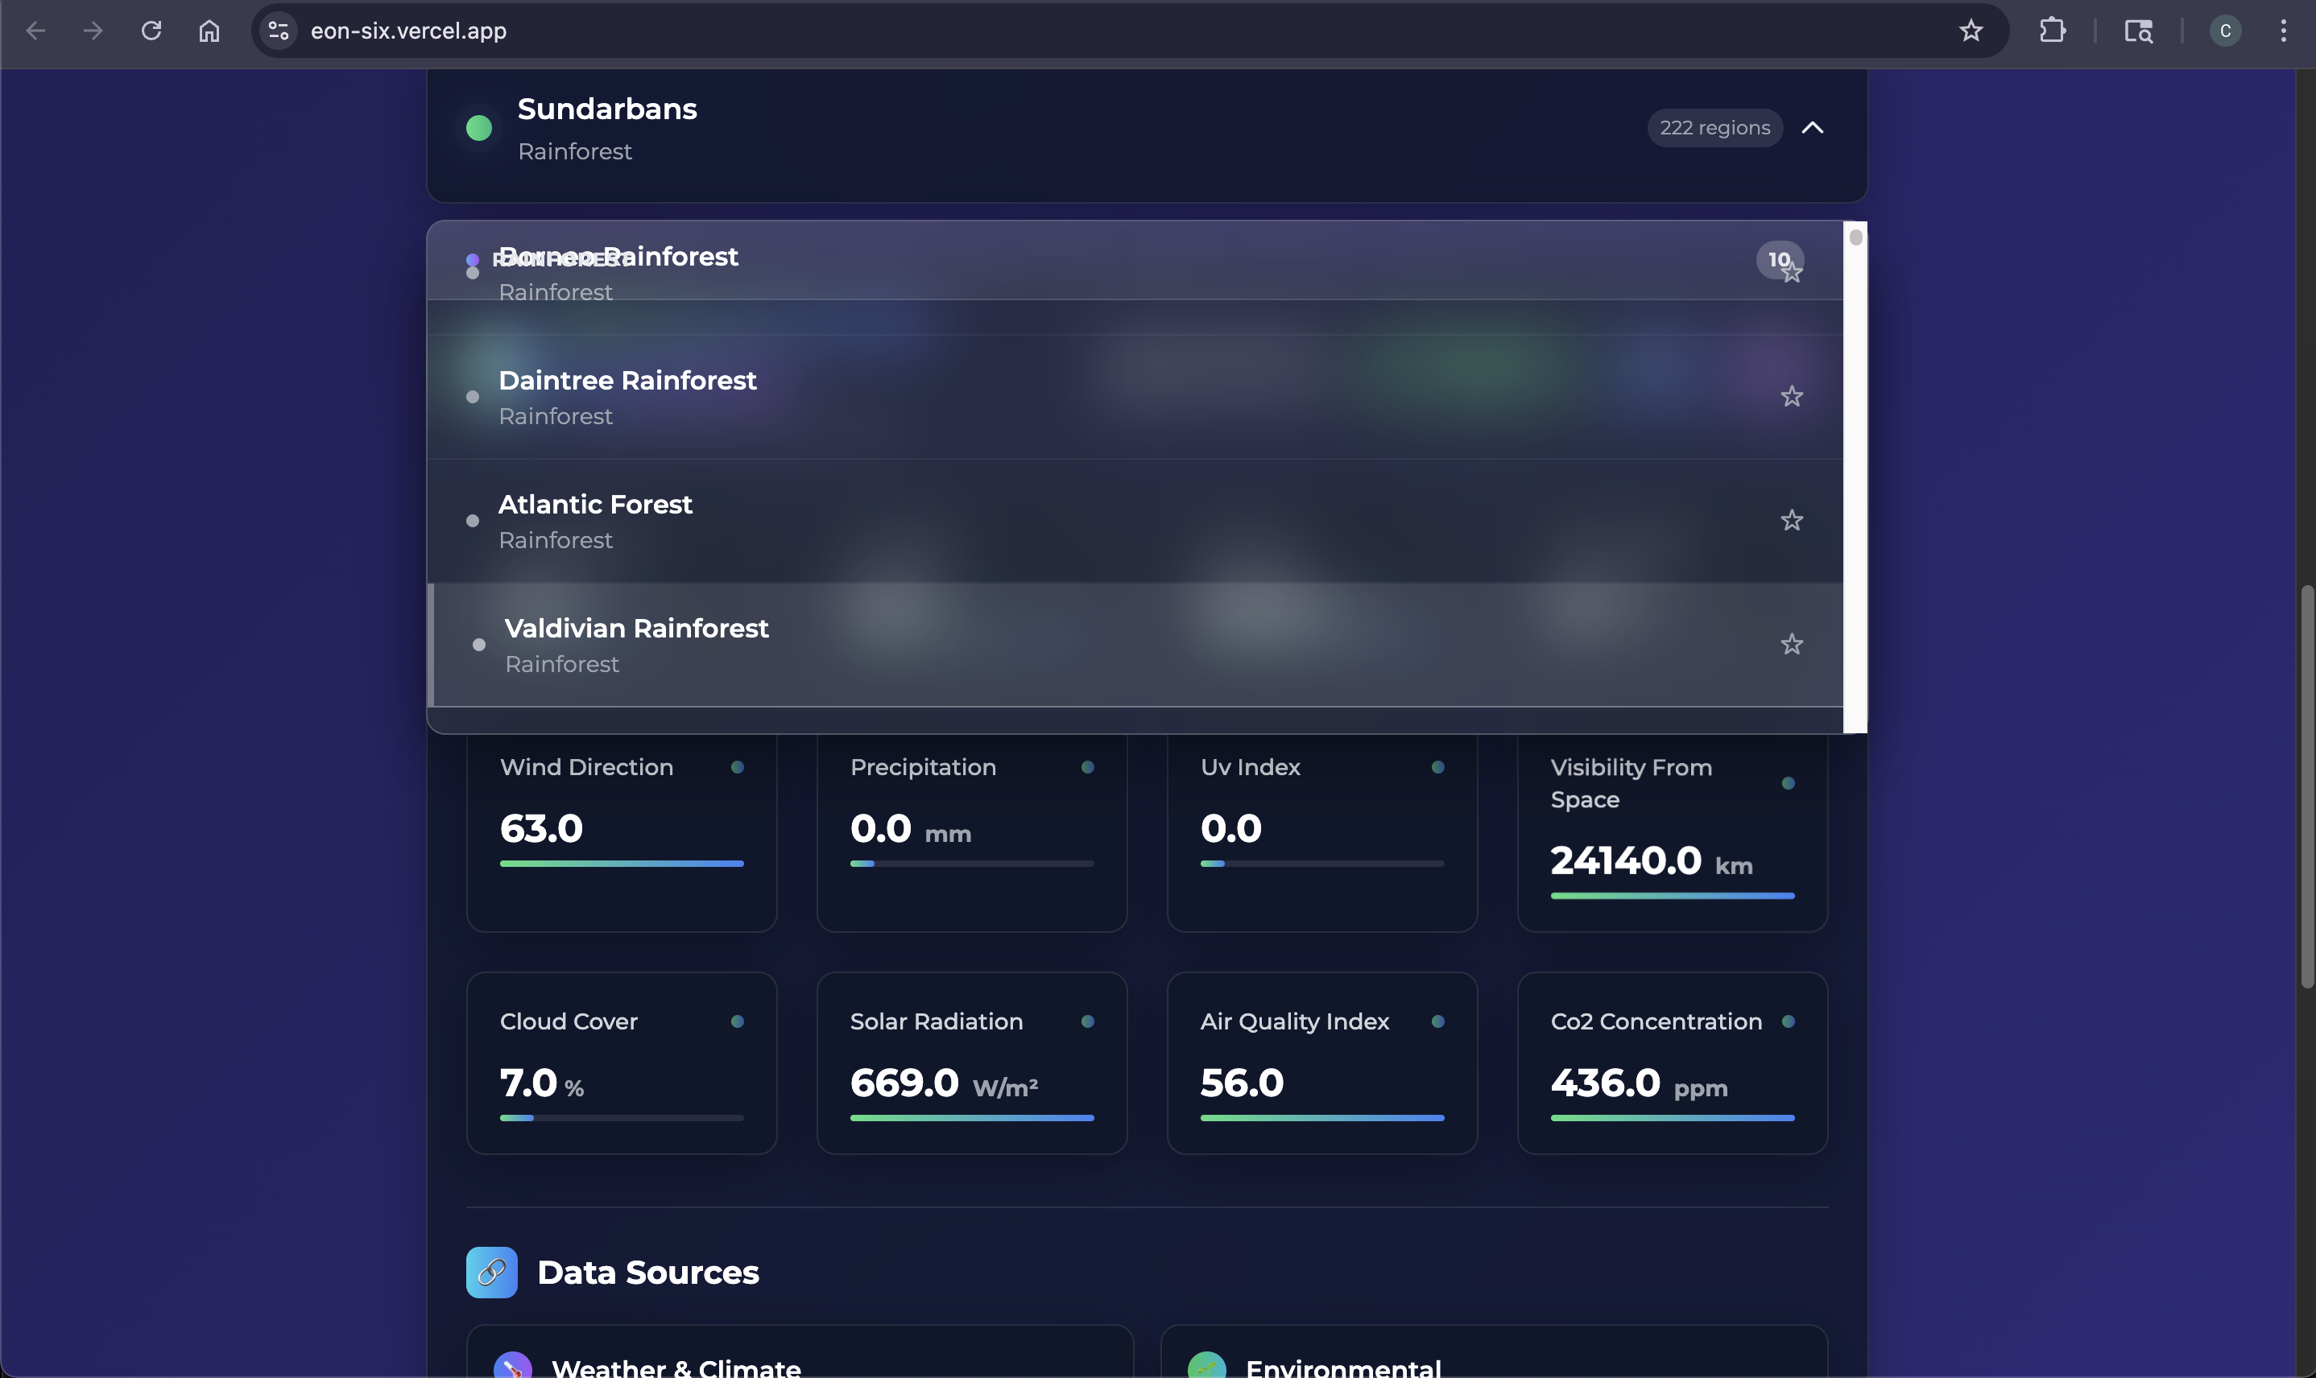Go to browser home page
2316x1378 pixels.
[x=209, y=31]
